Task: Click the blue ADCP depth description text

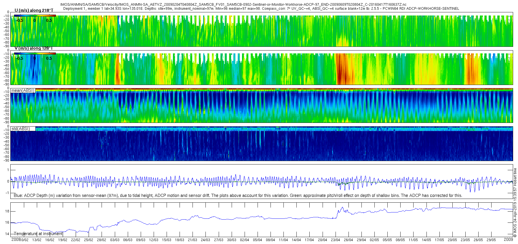Action: click(238, 195)
